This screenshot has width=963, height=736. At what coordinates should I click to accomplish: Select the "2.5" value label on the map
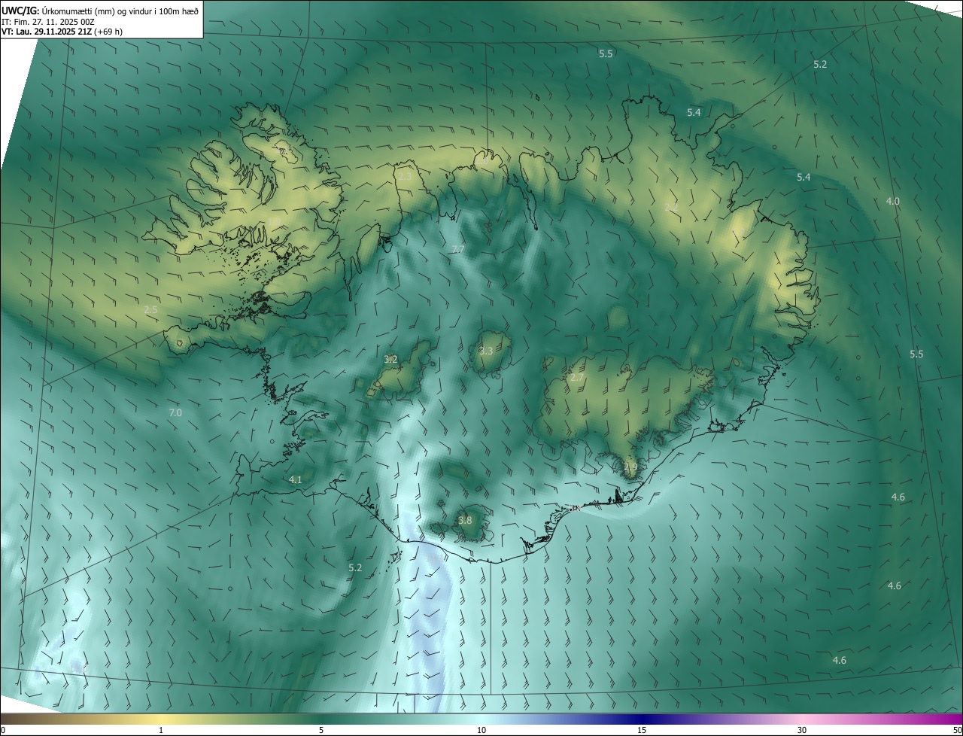pos(150,309)
